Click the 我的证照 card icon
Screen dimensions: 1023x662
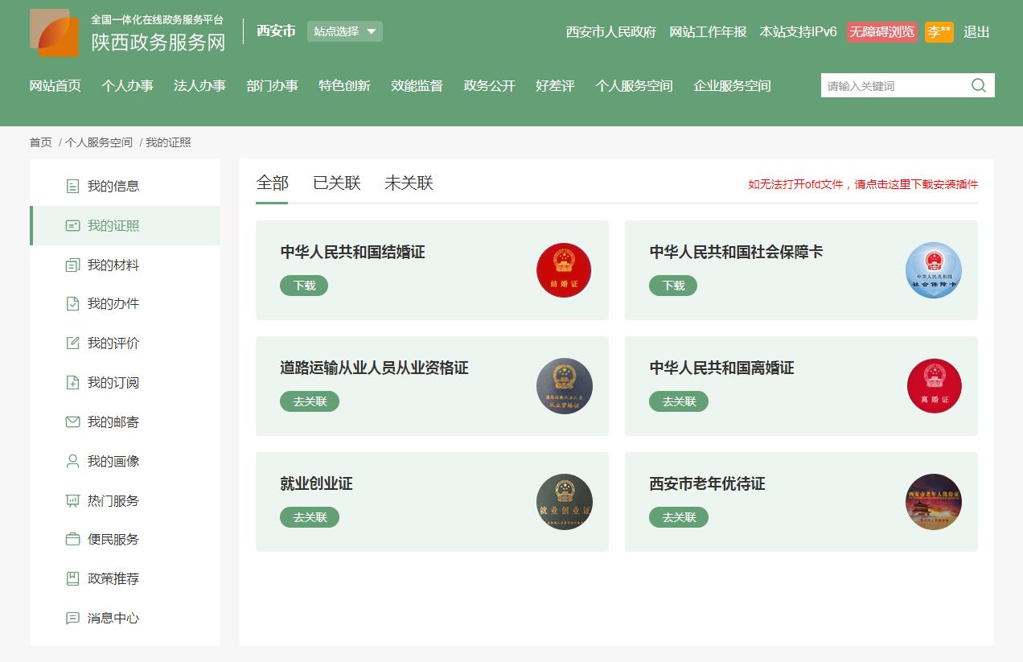click(72, 226)
